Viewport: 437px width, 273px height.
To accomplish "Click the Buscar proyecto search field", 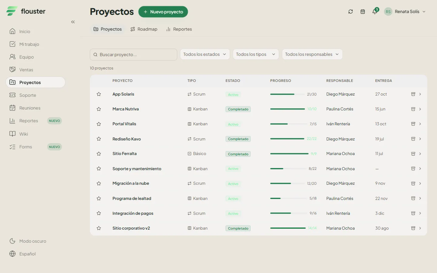I will pyautogui.click(x=134, y=55).
